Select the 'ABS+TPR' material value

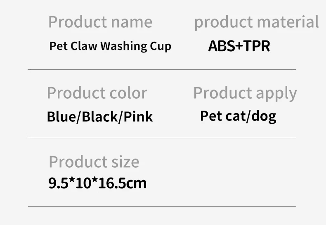239,46
